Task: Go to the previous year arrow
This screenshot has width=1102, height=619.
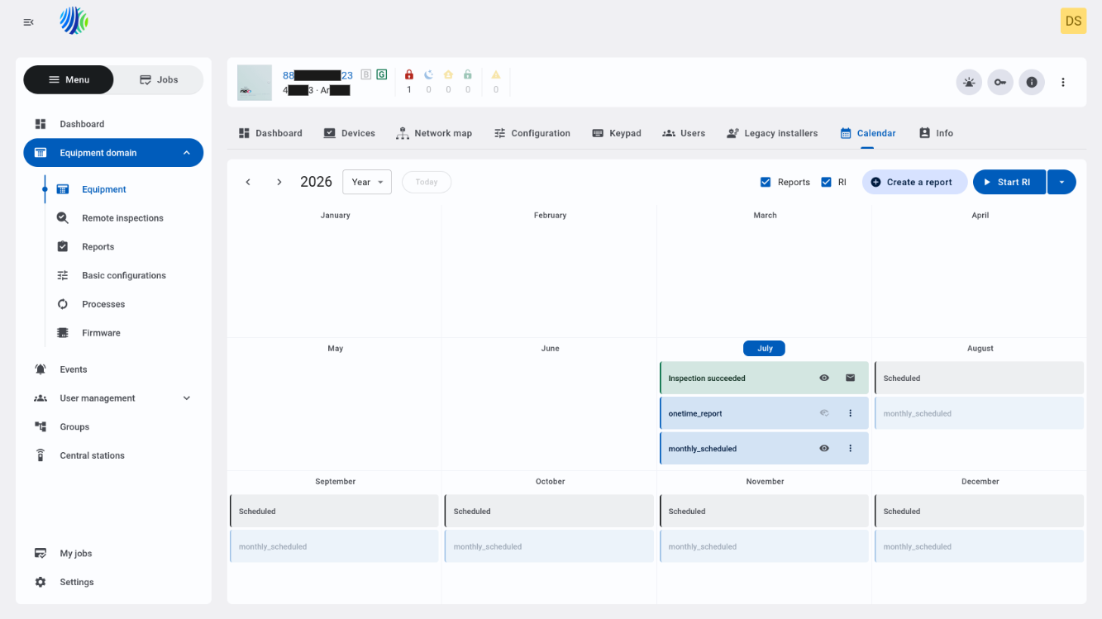Action: (x=248, y=182)
